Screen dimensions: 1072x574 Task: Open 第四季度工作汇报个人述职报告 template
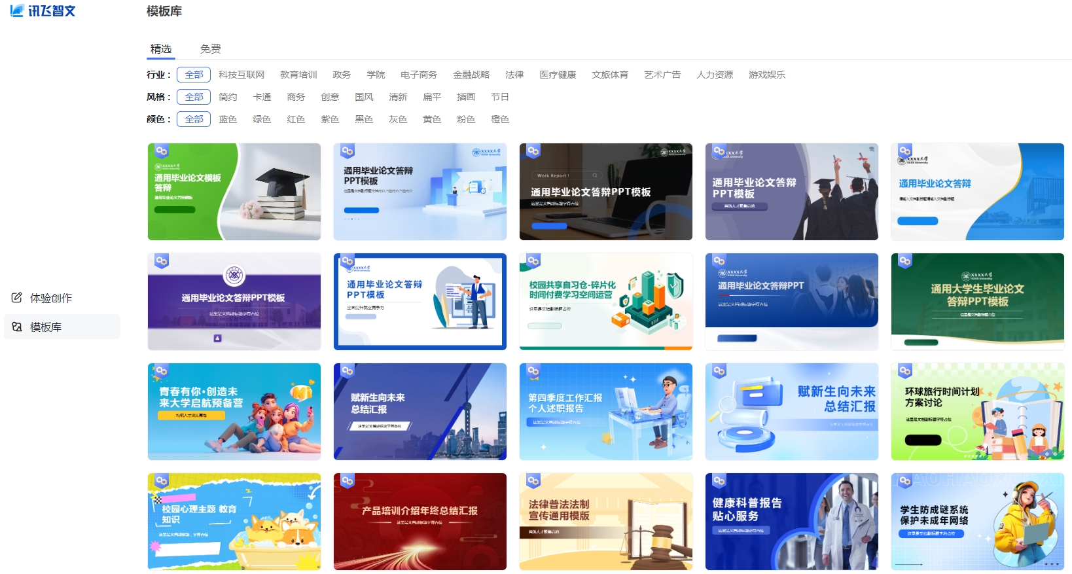(x=606, y=412)
